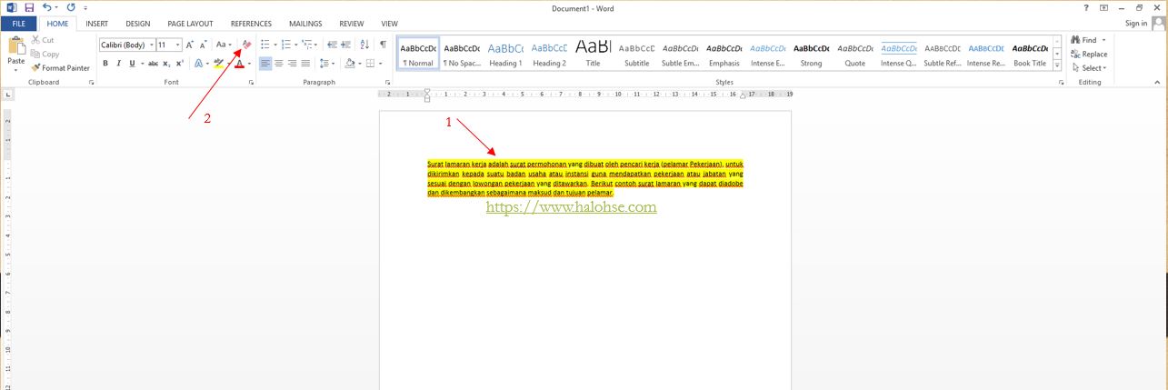Open the numbering list dropdown arrow
This screenshot has height=390, width=1168.
coord(296,45)
